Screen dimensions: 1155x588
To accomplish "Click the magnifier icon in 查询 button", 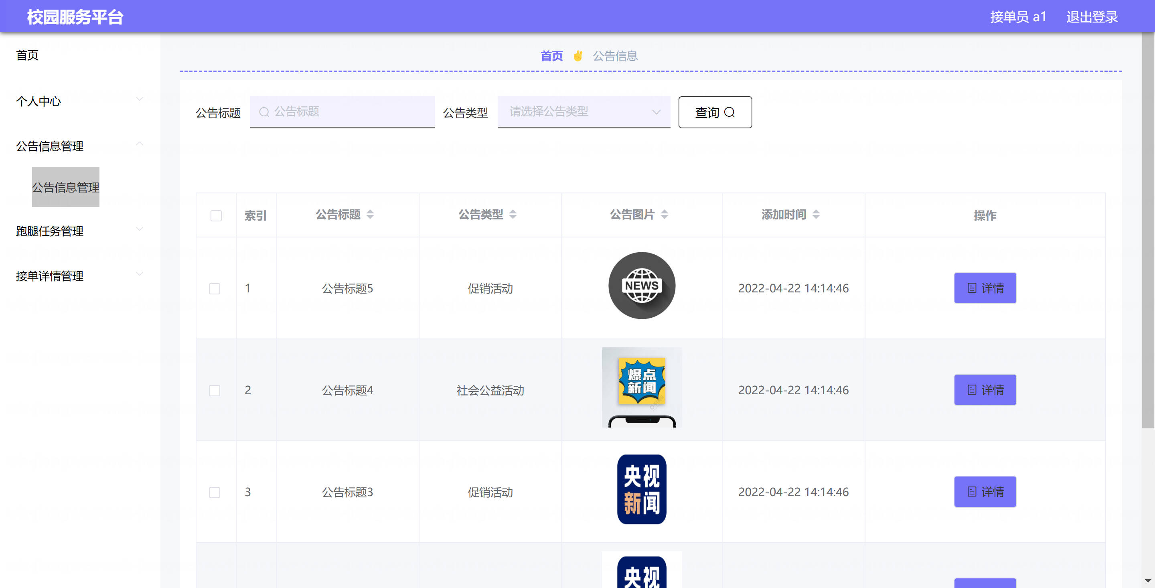I will [729, 112].
